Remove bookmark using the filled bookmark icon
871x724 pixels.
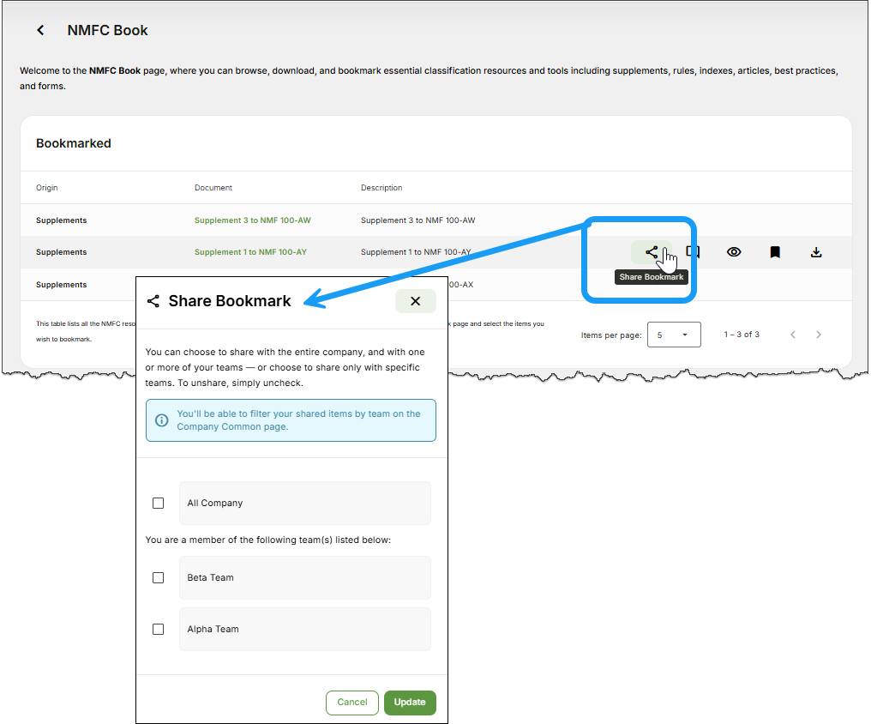(775, 252)
